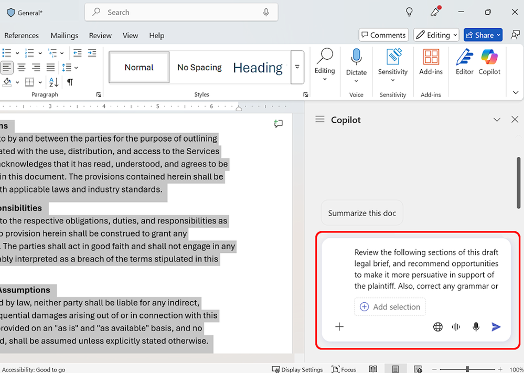
Task: Open multilevel list dropdown arrow
Action: 62,53
